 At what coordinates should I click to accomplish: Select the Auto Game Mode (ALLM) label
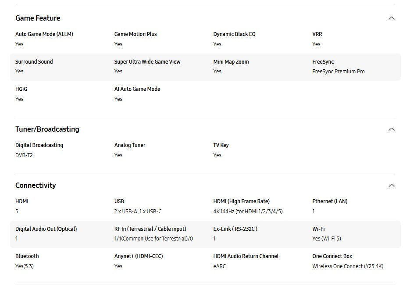pos(44,34)
